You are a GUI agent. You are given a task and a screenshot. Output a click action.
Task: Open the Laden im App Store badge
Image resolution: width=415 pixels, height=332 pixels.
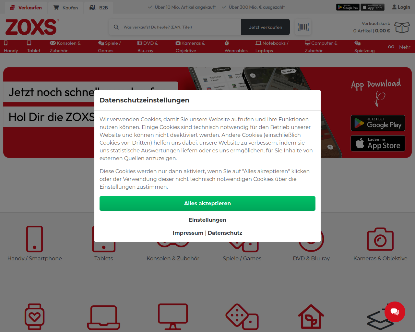click(x=378, y=143)
